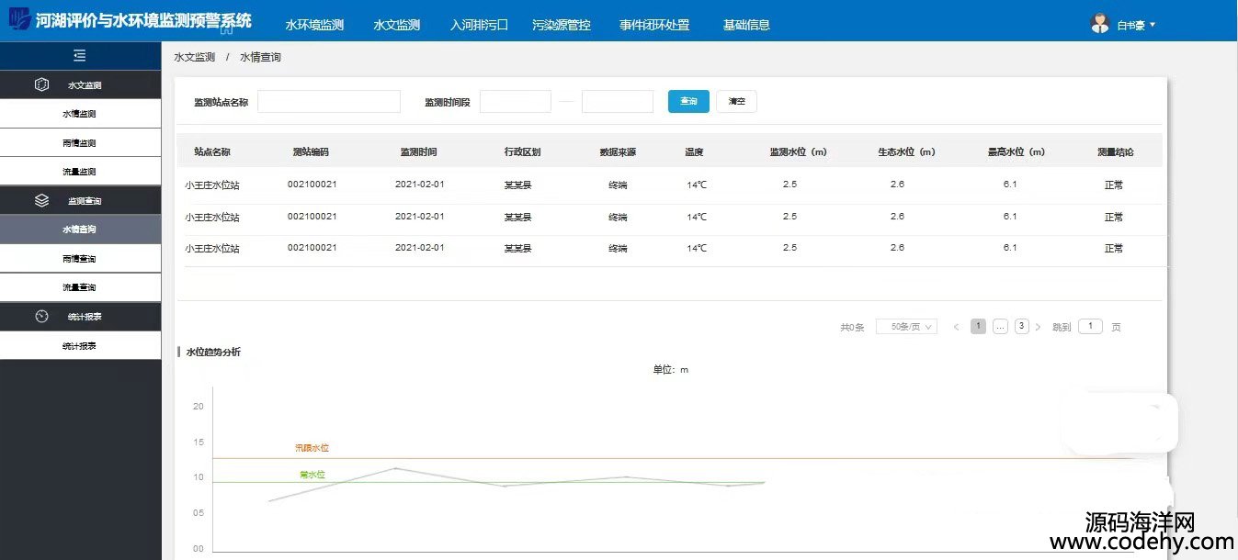
Task: Click the layers icon beside 监测查询
Action: coord(41,200)
